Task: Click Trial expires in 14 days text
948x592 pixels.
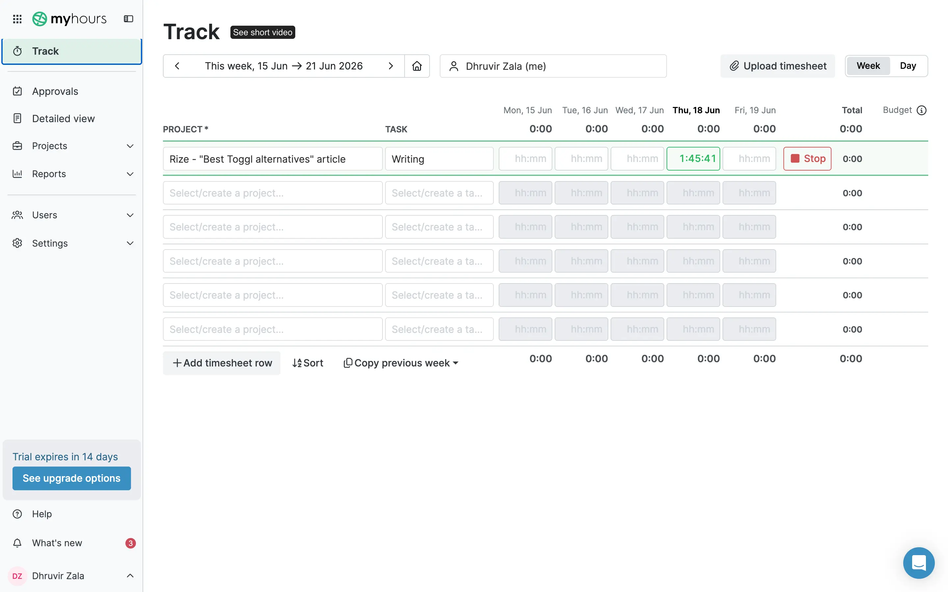Action: [x=65, y=457]
